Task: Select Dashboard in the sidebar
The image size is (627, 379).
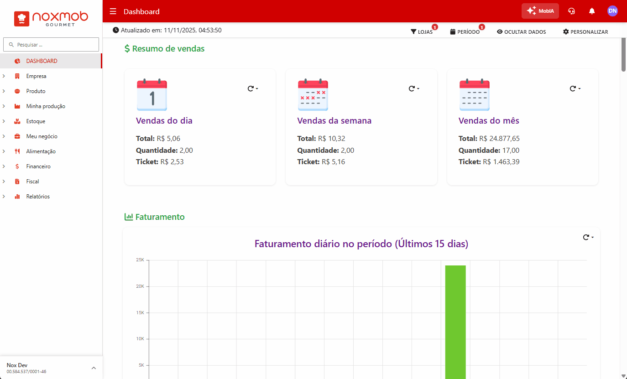Action: [x=42, y=61]
